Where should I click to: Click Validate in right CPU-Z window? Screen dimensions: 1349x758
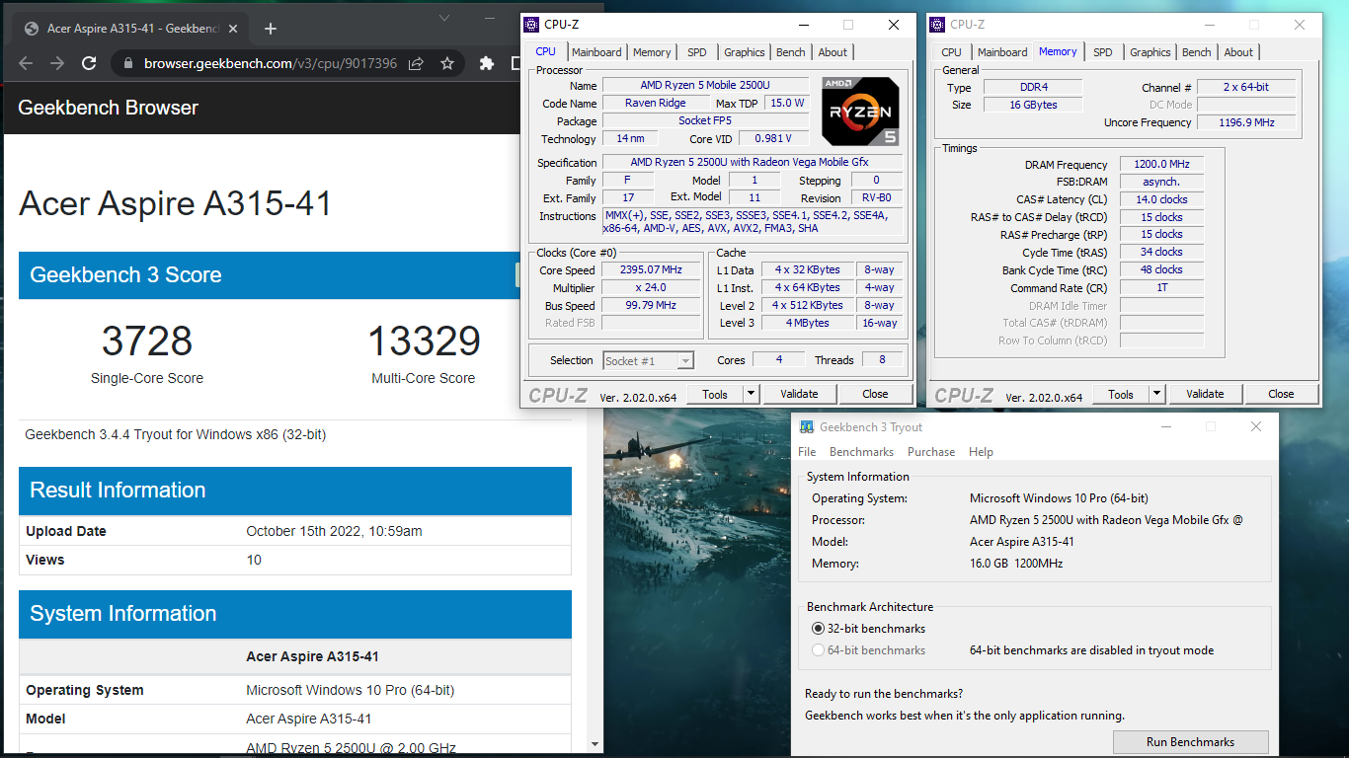(1205, 394)
